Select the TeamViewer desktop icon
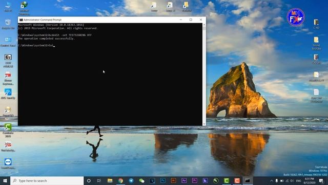This screenshot has height=185, width=328. pos(8,163)
